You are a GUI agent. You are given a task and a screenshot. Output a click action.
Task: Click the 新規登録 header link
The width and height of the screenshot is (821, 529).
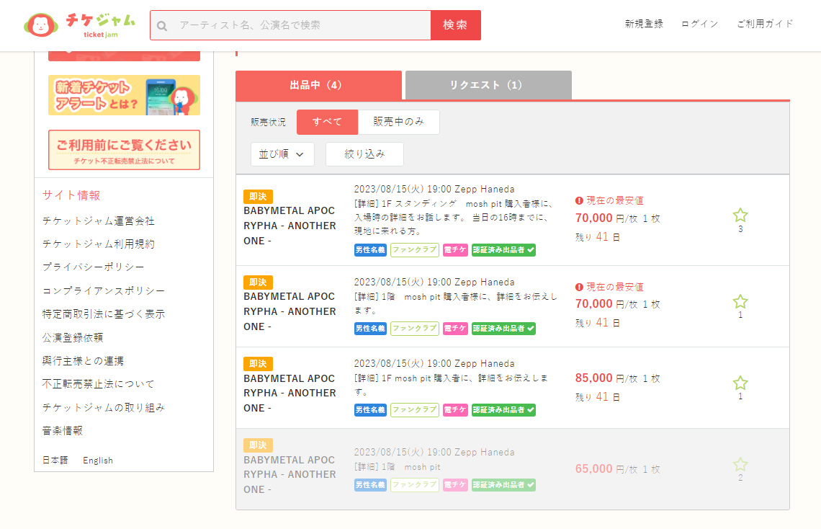[x=644, y=24]
